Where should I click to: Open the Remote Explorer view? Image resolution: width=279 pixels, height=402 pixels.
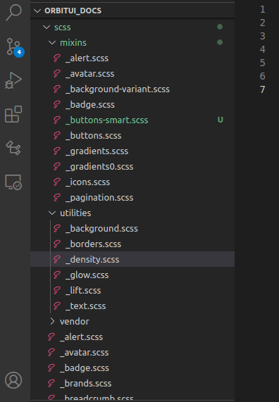pos(13,182)
